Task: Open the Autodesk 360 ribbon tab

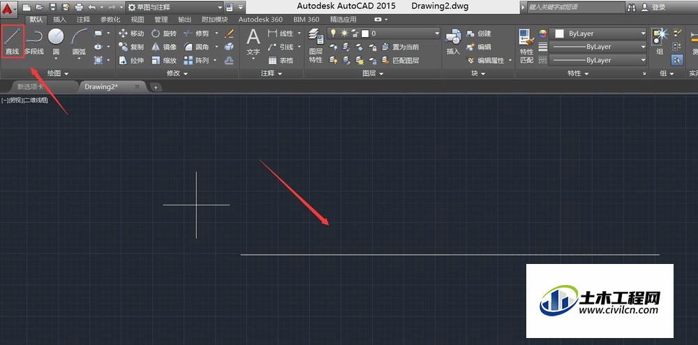Action: click(x=260, y=20)
